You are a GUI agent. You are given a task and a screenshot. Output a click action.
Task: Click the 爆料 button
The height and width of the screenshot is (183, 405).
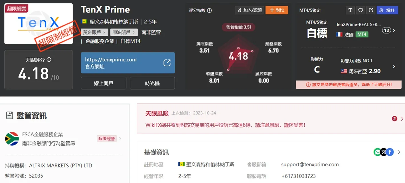(387, 10)
